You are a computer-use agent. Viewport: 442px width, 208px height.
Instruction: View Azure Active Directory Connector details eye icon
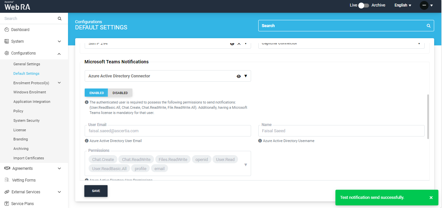point(239,76)
